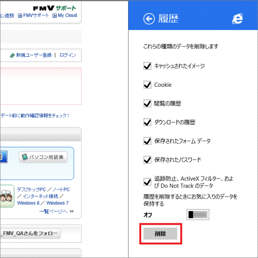Uncheck the 保存されたフォーム データ checkbox
258x258 pixels.
(147, 141)
